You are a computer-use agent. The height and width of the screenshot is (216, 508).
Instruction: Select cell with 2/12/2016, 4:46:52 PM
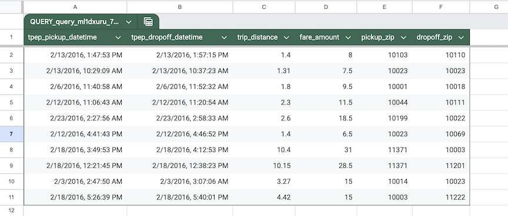180,134
